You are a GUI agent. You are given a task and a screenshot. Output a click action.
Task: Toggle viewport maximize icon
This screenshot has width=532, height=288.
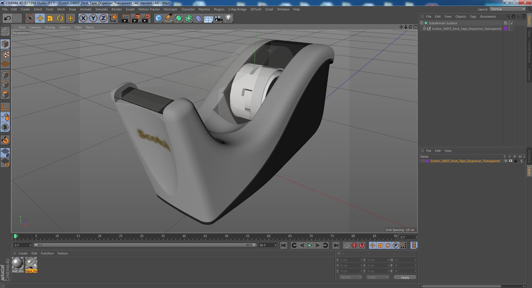[x=415, y=27]
